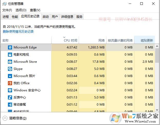Select the 移动套餐 row name
The width and height of the screenshot is (160, 125).
[x=20, y=105]
